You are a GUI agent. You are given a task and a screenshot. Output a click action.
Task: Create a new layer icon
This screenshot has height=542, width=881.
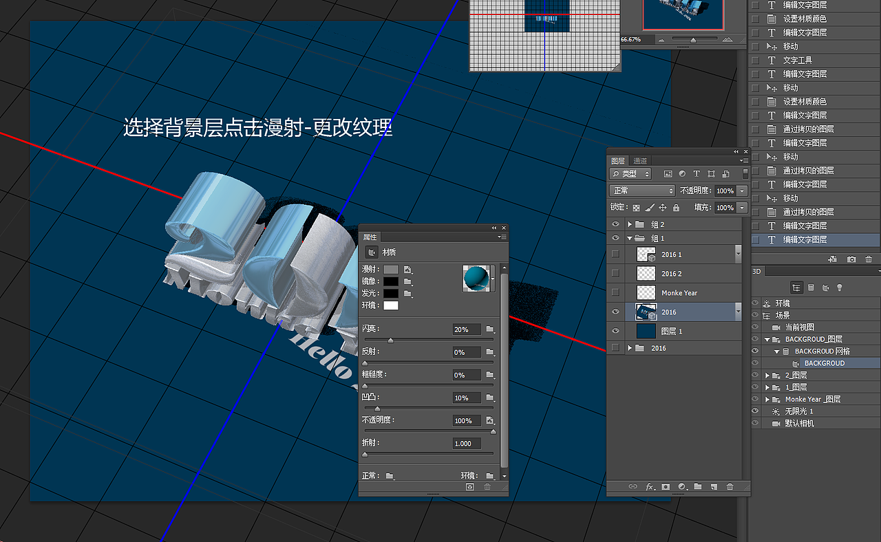(714, 486)
